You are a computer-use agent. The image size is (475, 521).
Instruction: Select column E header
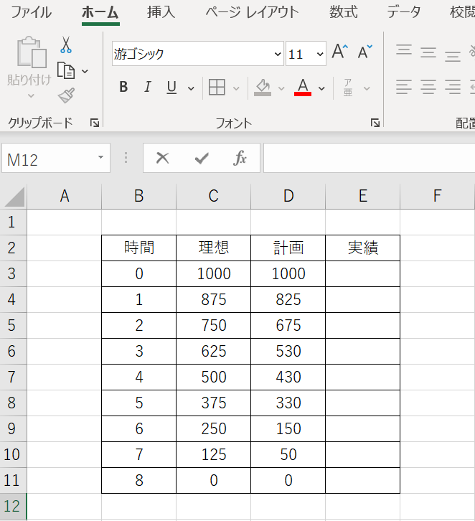coord(363,196)
